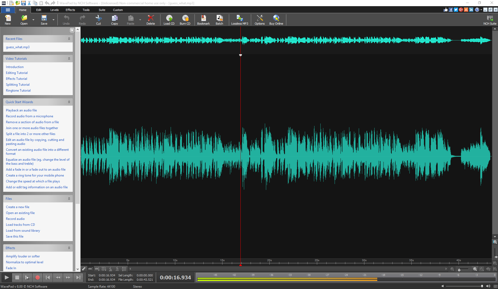This screenshot has height=289, width=498.
Task: Open the Options dialog
Action: click(259, 20)
